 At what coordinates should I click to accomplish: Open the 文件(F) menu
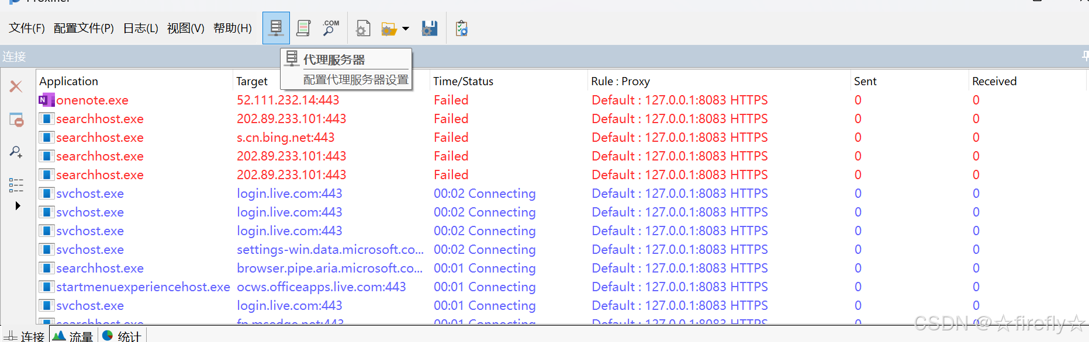27,28
